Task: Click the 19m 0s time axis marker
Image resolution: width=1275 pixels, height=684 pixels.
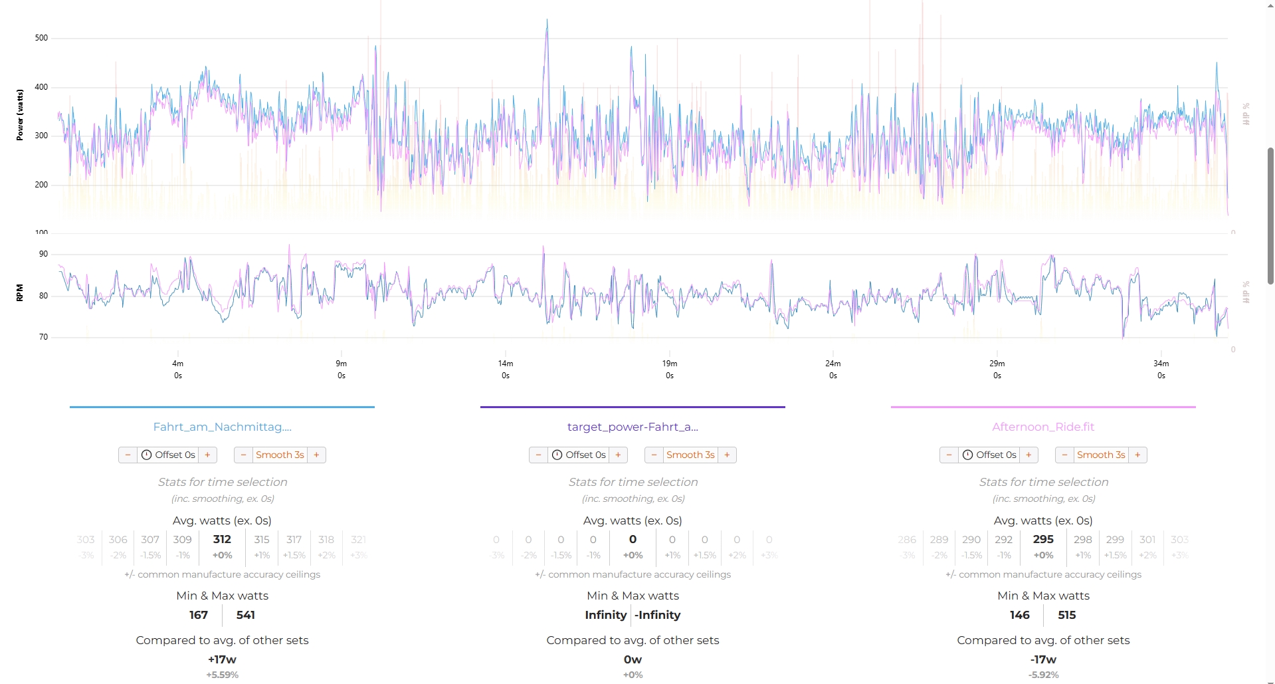Action: tap(670, 369)
